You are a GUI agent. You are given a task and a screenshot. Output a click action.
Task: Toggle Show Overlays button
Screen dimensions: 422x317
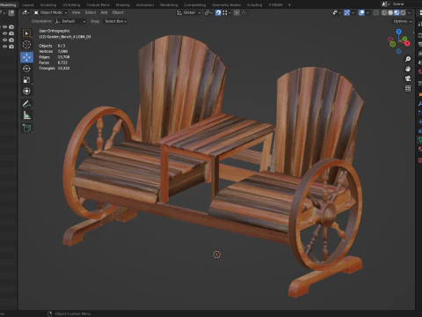coord(361,12)
